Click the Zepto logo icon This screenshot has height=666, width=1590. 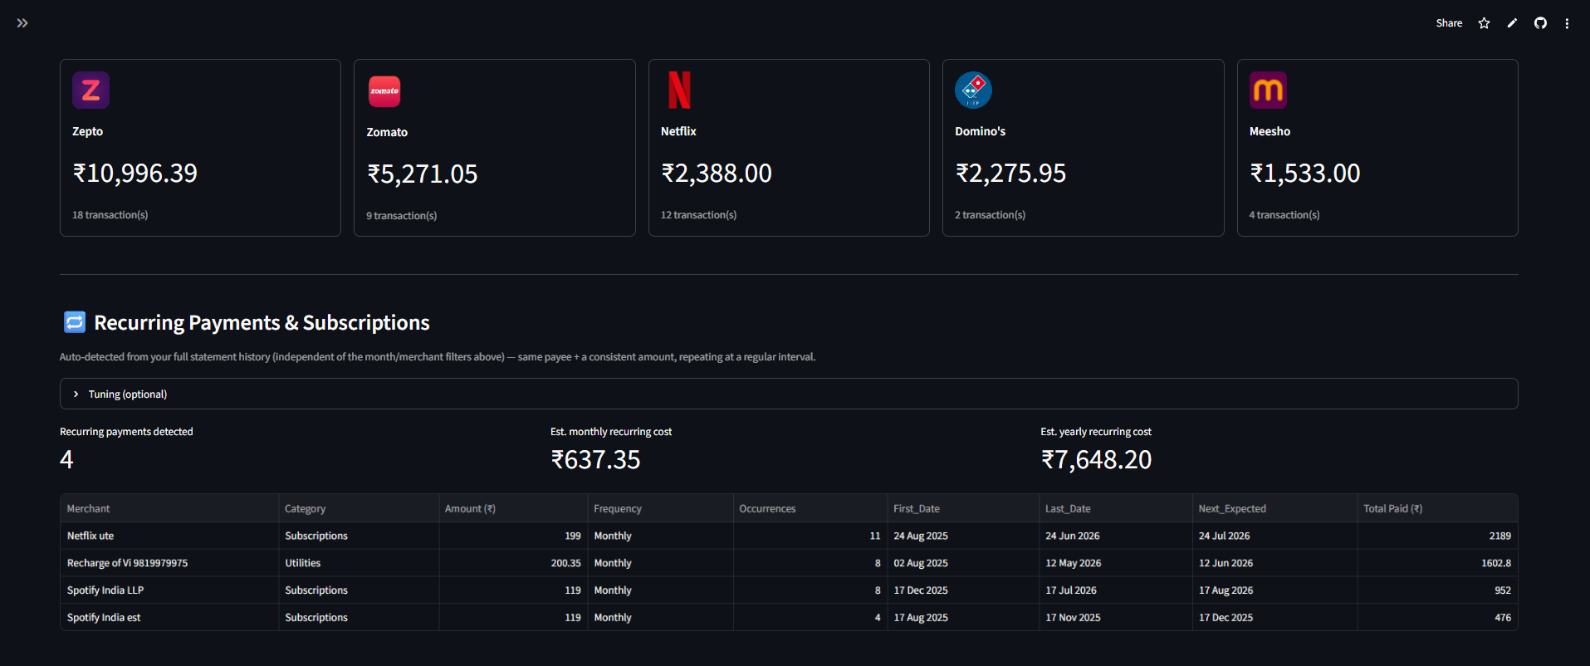click(91, 90)
